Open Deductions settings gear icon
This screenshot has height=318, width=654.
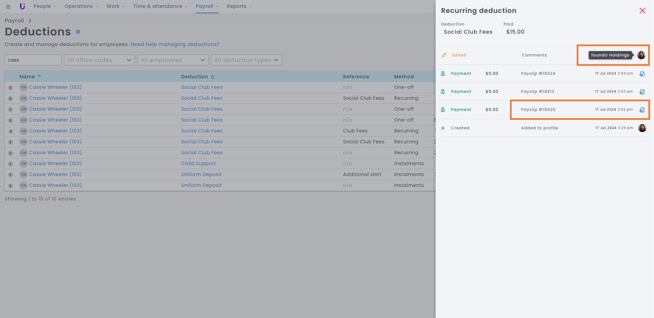[x=78, y=32]
